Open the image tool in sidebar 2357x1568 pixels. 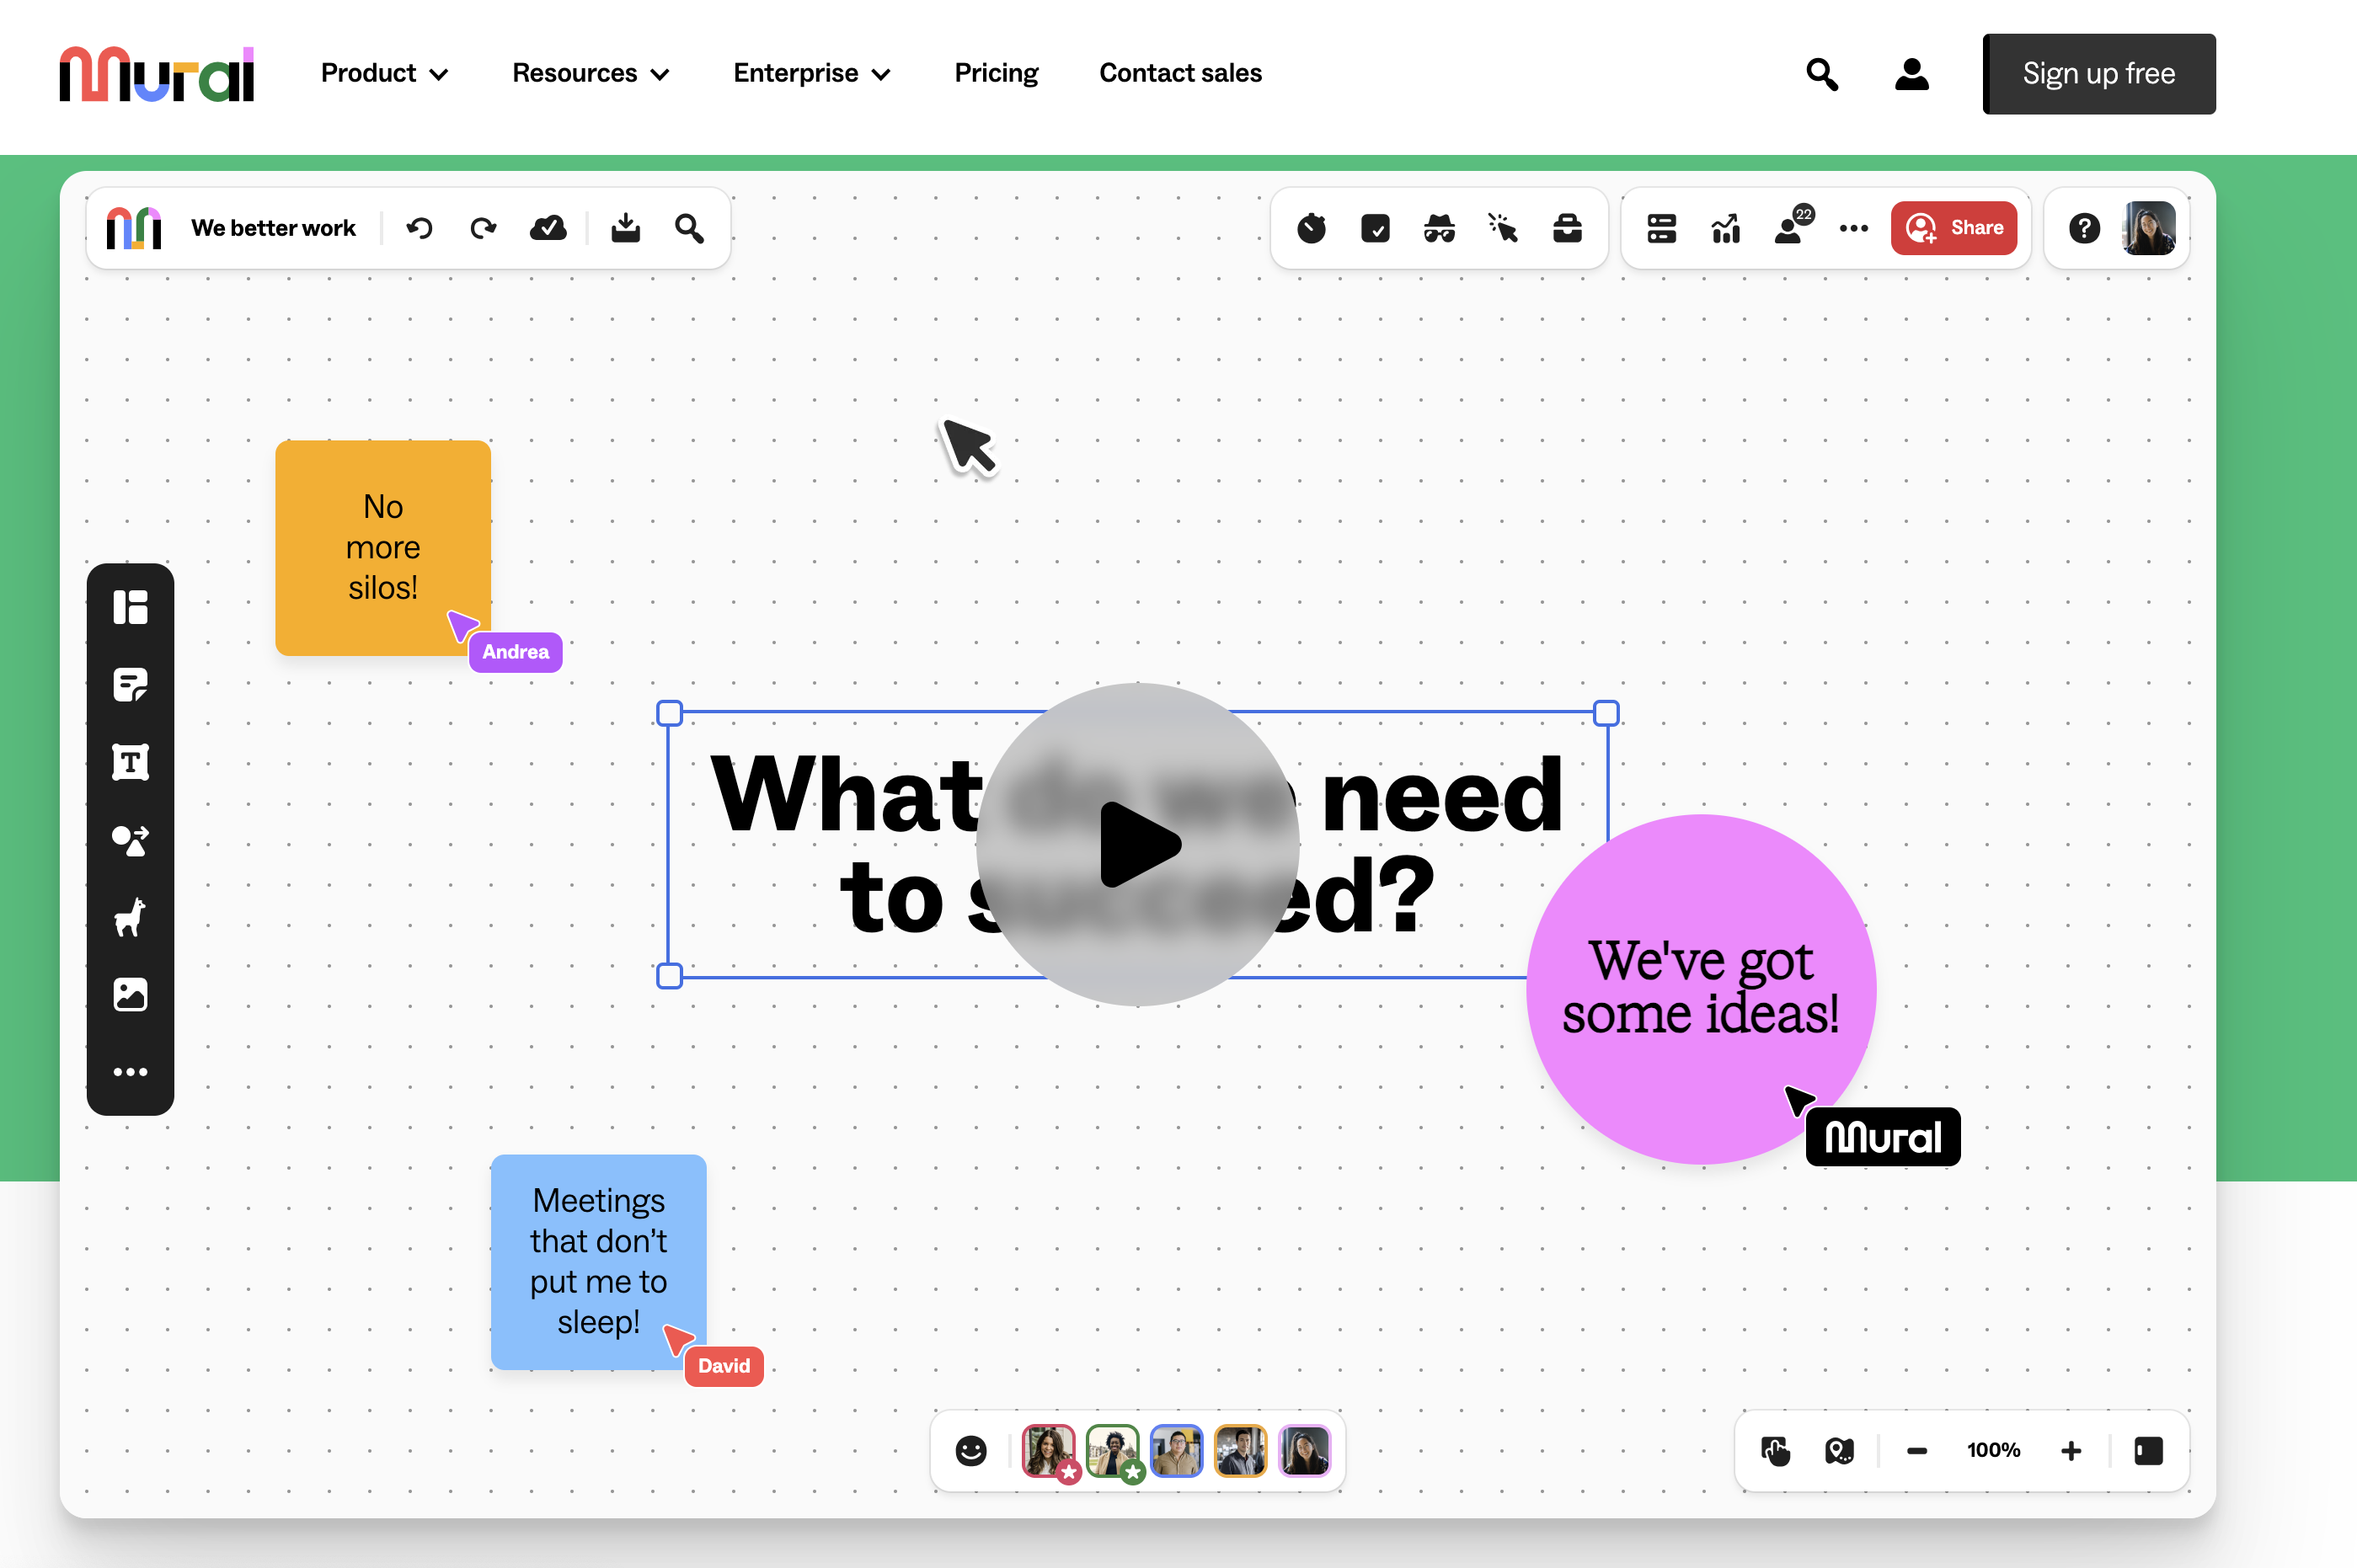[x=130, y=995]
